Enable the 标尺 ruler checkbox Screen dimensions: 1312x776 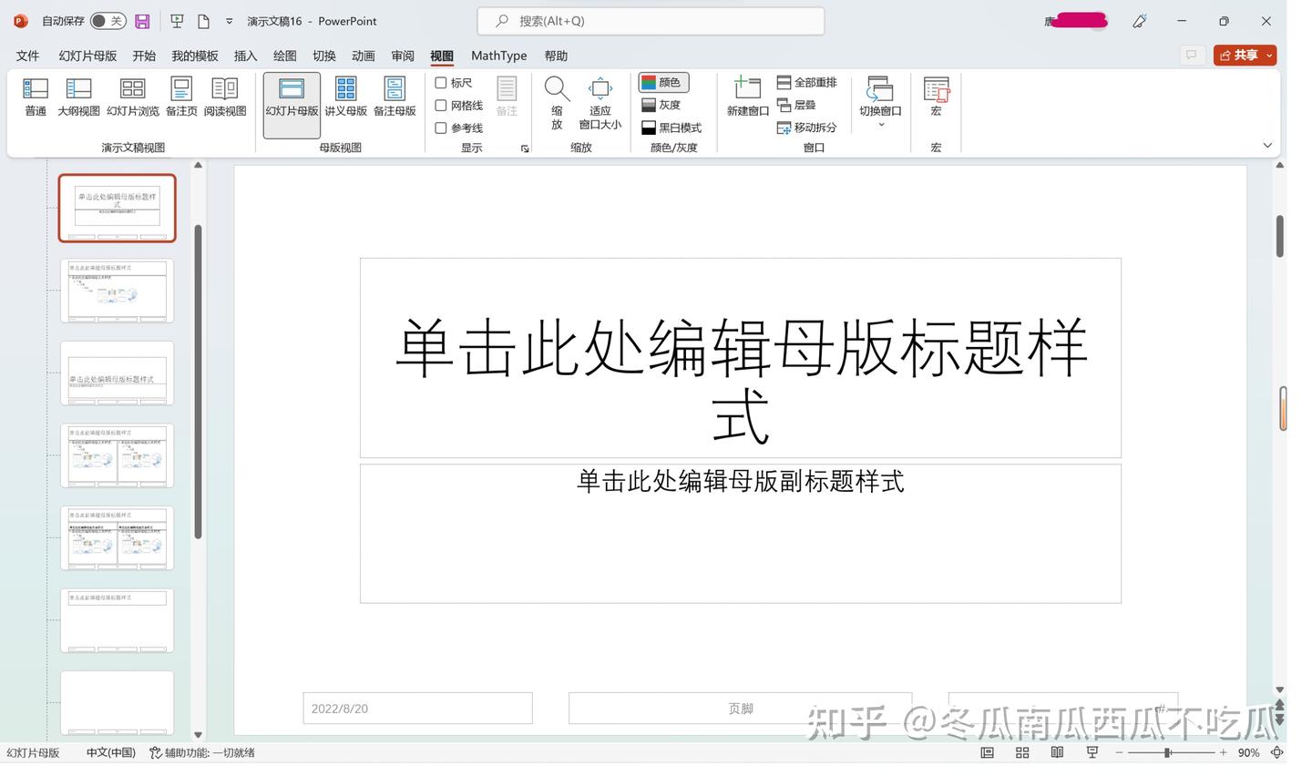coord(440,82)
